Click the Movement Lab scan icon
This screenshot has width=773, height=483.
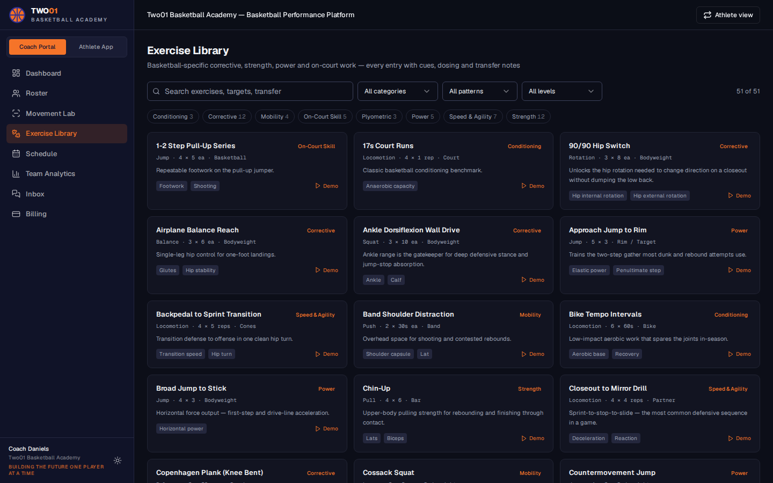point(16,113)
